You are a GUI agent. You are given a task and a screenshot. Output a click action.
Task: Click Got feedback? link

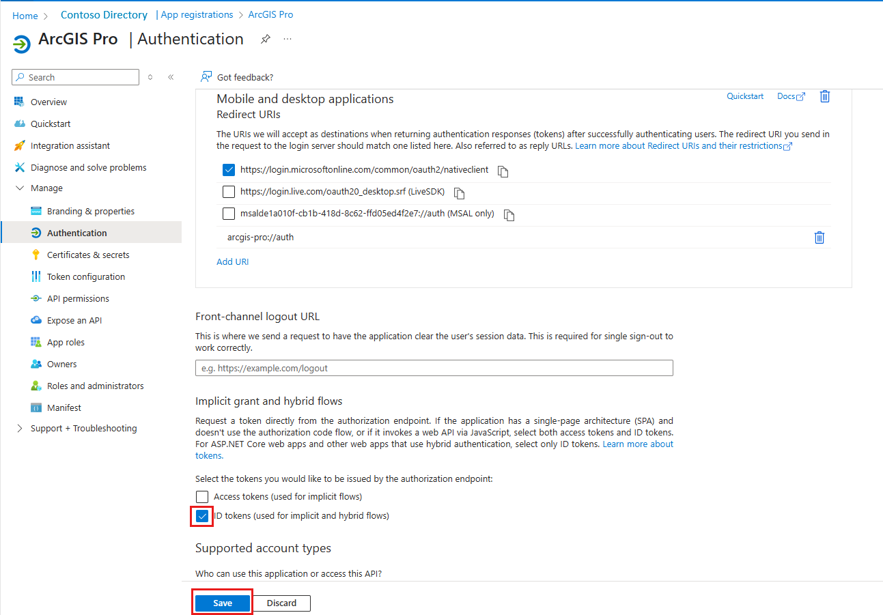(245, 77)
